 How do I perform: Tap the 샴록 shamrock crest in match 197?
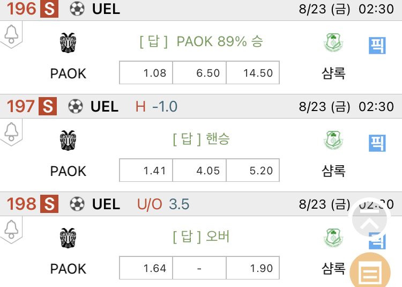[x=333, y=140]
